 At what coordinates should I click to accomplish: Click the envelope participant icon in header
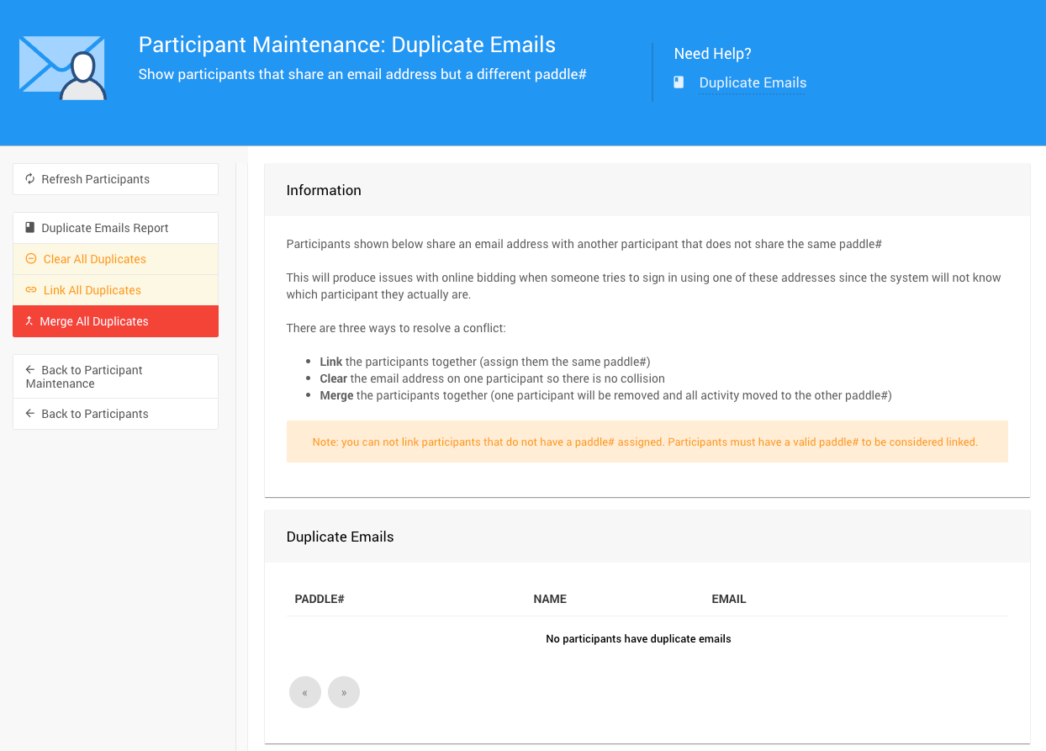[63, 67]
